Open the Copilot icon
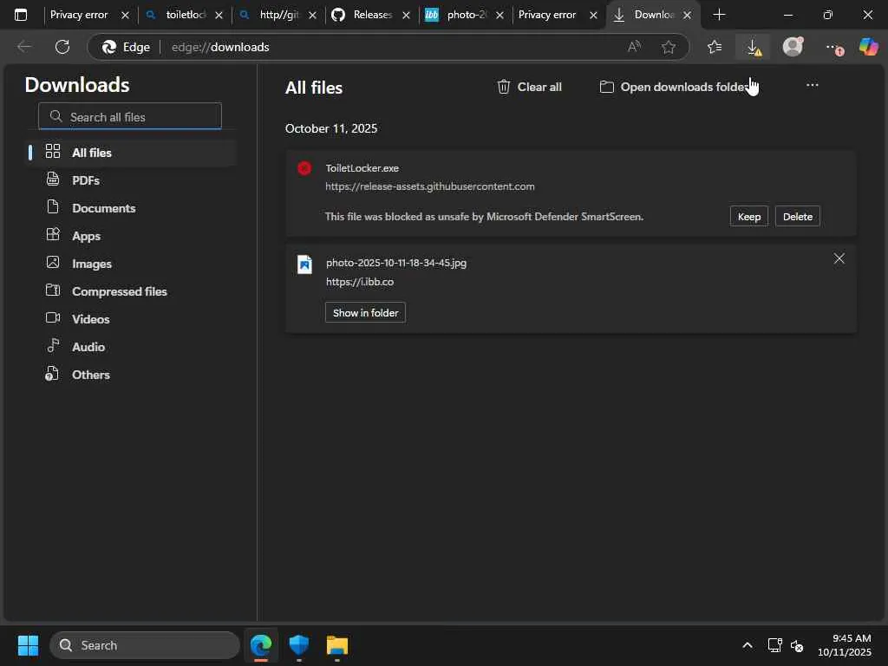 point(868,47)
